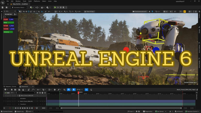Click the green Add track button
Screen dimensions: 201x113
coord(7,93)
